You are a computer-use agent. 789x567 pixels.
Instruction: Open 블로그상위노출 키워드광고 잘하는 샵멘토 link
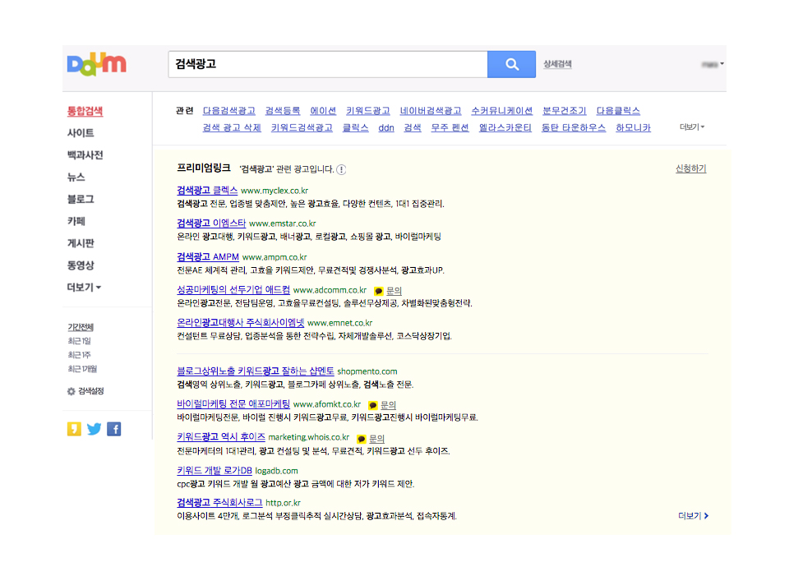(255, 371)
